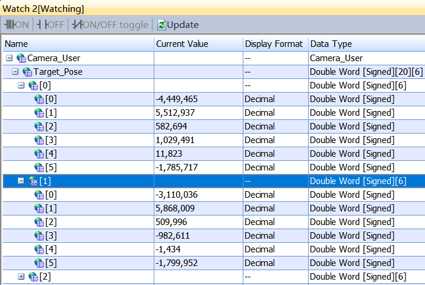Click the globe icon next to [2] node
Screen dimensions: 425x285
point(33,277)
